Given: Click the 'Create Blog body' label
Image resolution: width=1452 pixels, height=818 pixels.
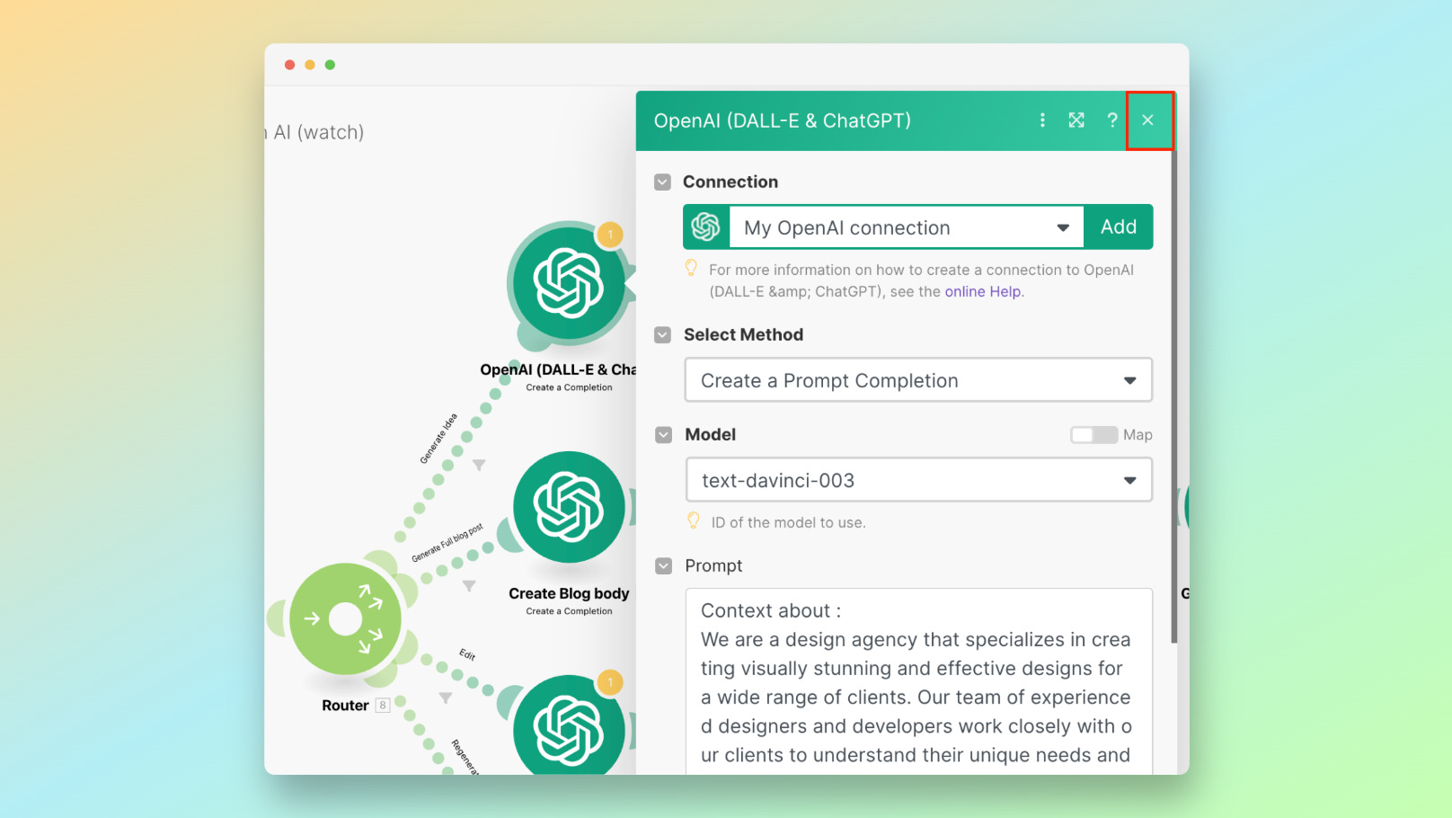Looking at the screenshot, I should [569, 593].
